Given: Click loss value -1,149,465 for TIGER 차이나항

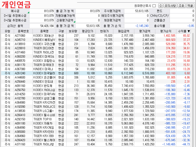Looking at the screenshot, I should (x=169, y=144).
